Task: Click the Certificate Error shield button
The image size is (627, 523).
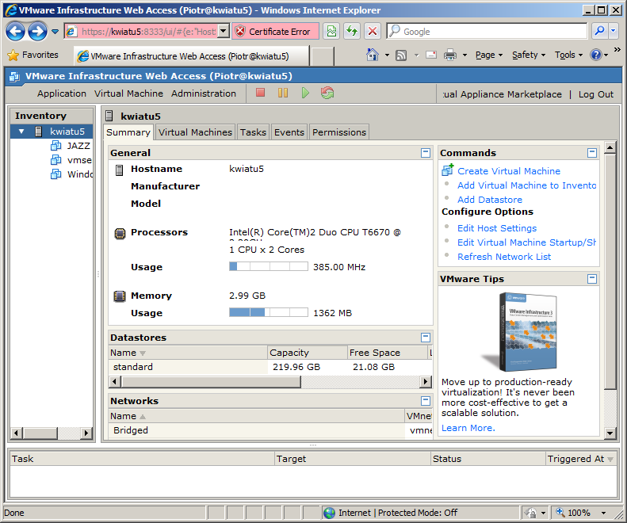Action: coord(275,31)
